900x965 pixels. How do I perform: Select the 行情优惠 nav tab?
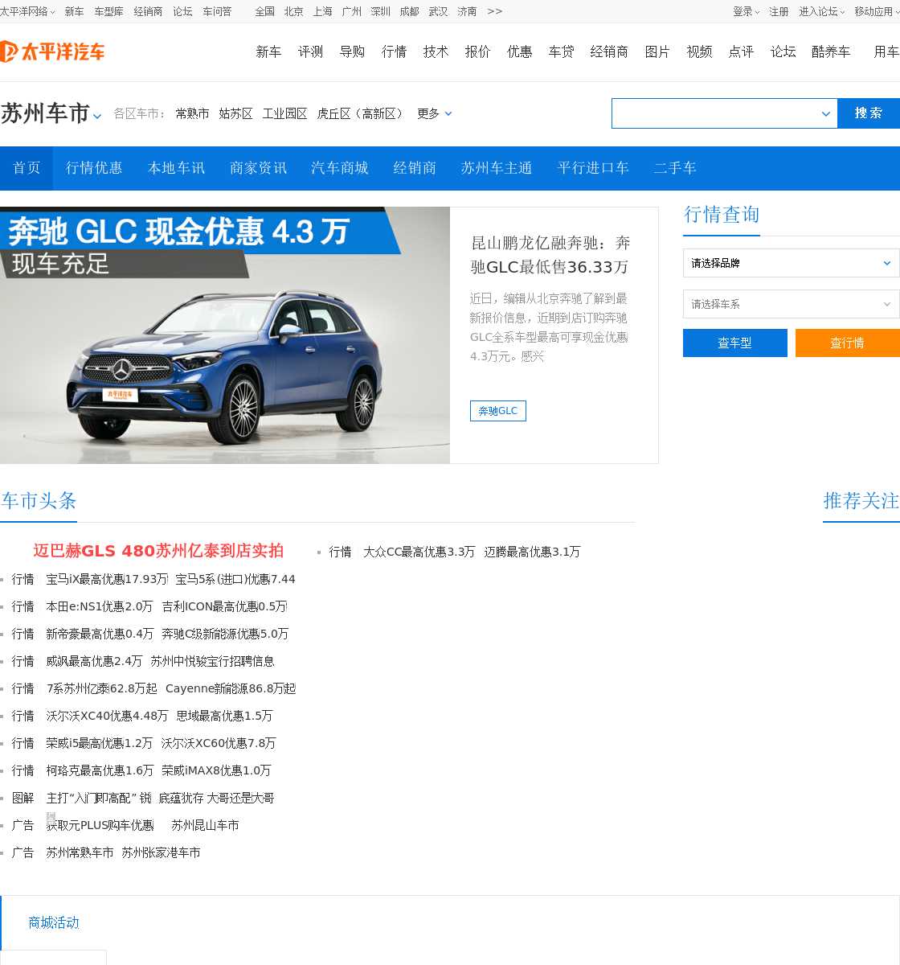(94, 168)
